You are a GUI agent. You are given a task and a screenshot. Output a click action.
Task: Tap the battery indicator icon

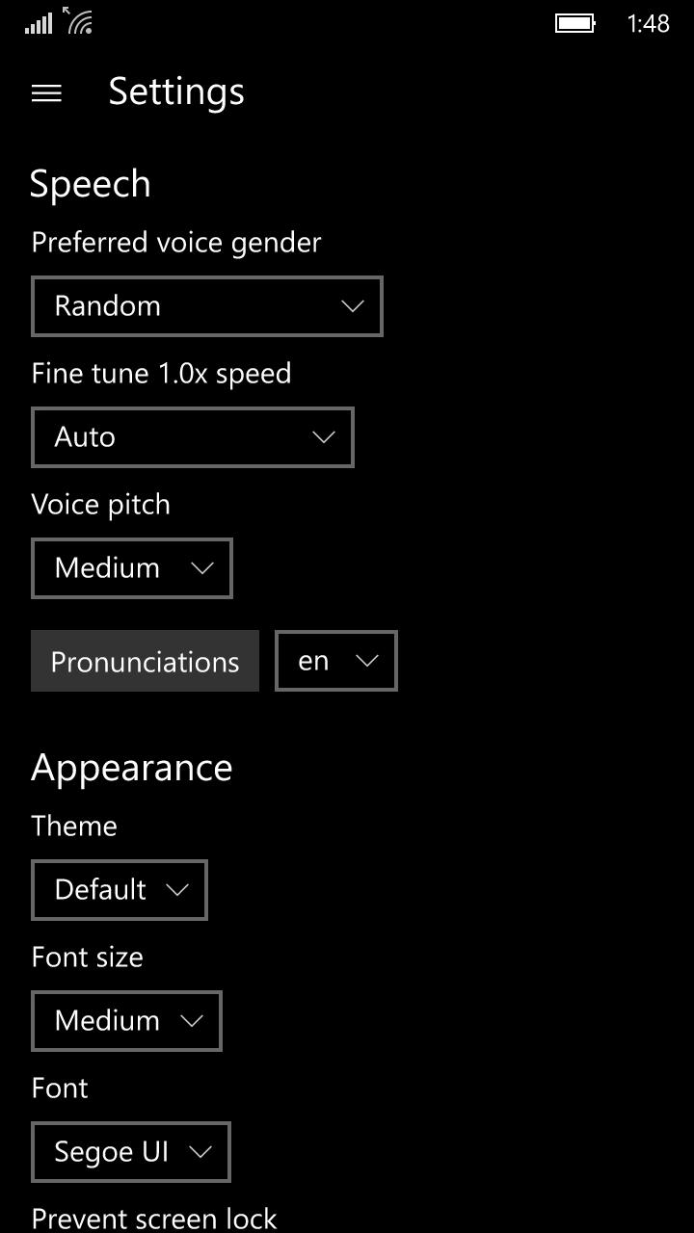(575, 23)
